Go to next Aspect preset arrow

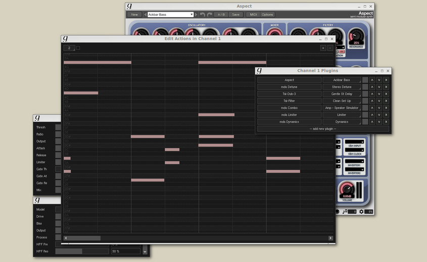pos(196,15)
